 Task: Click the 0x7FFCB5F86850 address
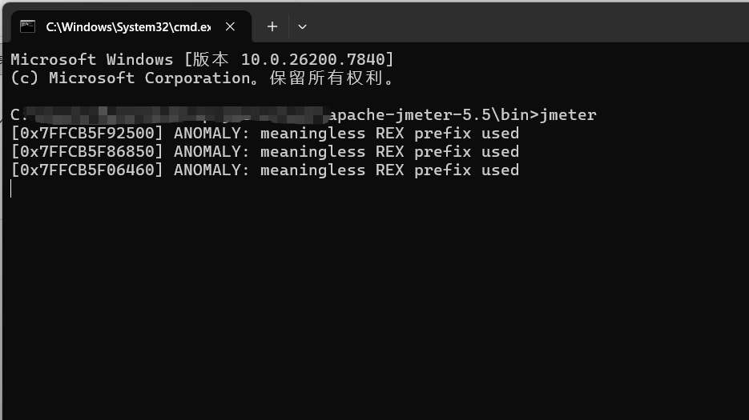pyautogui.click(x=87, y=151)
